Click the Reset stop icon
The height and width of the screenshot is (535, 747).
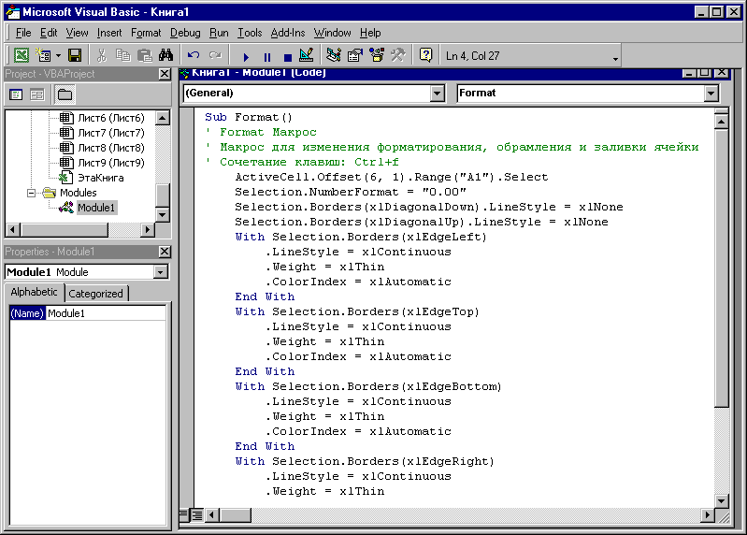(288, 57)
